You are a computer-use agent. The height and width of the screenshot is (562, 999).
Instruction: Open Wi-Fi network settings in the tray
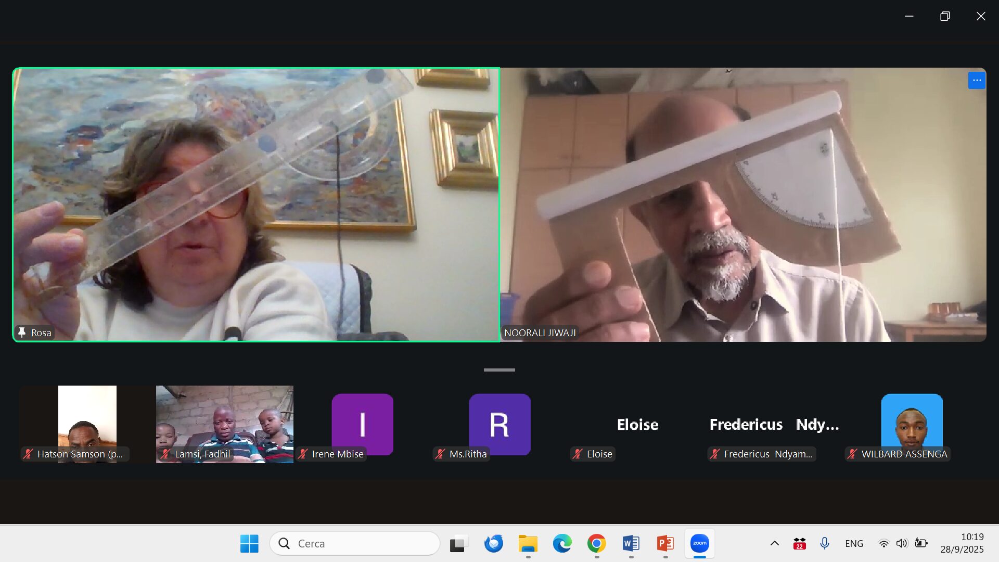tap(883, 543)
